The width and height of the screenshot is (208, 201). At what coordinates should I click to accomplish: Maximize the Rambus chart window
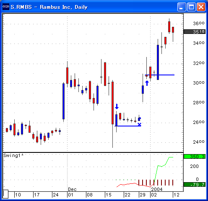click(191, 7)
